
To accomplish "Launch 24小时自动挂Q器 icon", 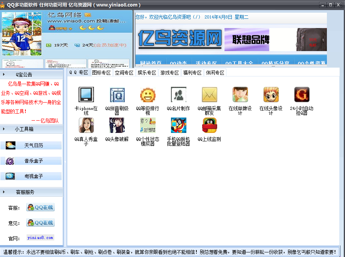I will pos(301,95).
